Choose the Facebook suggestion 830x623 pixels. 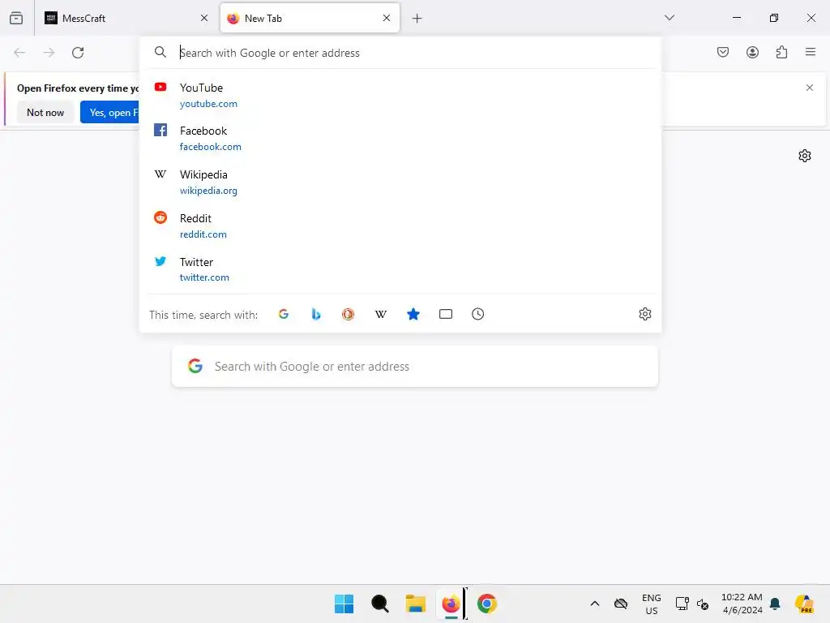[x=400, y=138]
